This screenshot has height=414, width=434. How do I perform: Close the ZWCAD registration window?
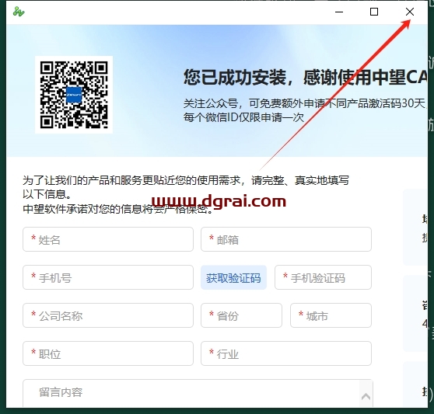[x=410, y=12]
